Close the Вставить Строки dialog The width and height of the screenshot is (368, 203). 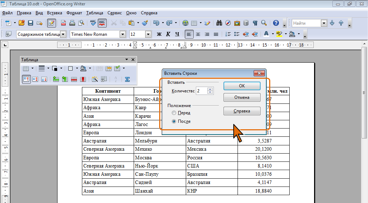(259, 73)
